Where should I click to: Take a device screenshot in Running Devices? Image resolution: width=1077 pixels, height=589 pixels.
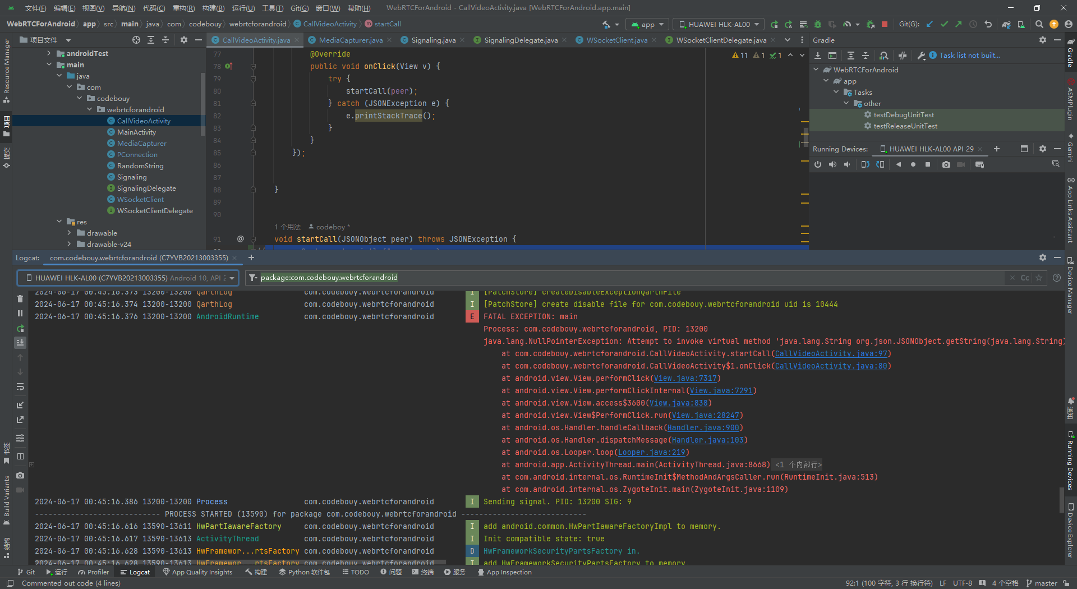click(x=946, y=164)
